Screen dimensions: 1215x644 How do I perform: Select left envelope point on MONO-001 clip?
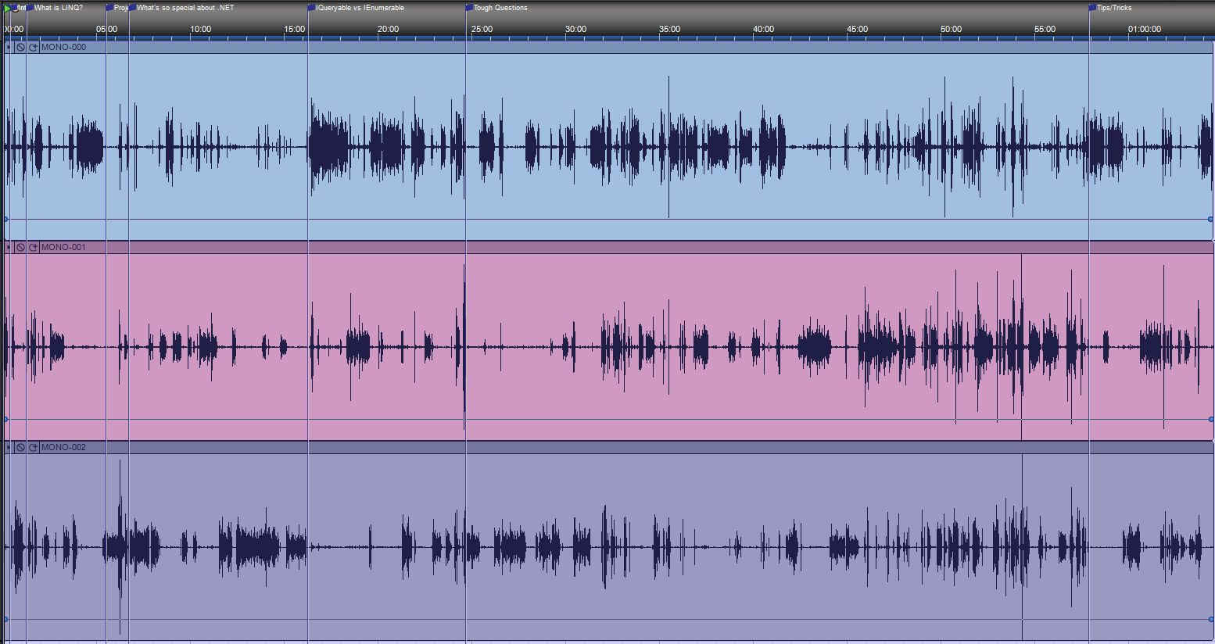(x=6, y=419)
